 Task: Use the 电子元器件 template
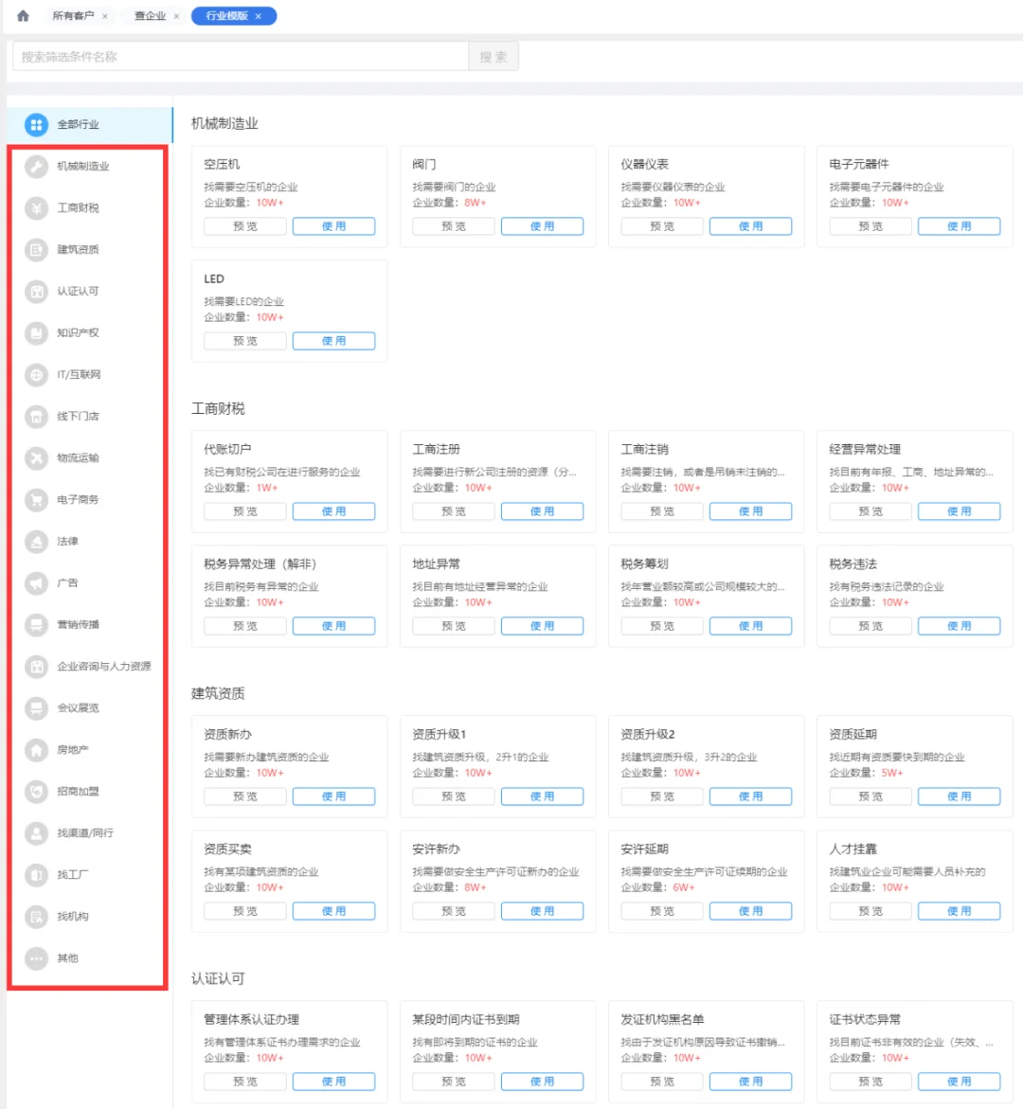[960, 226]
